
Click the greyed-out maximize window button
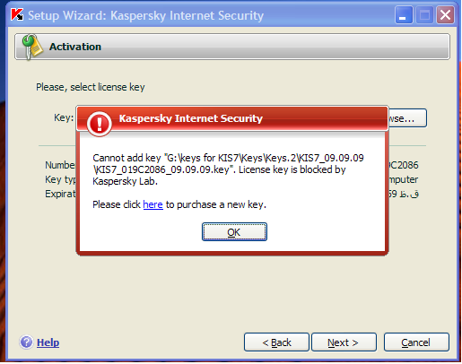[x=424, y=15]
